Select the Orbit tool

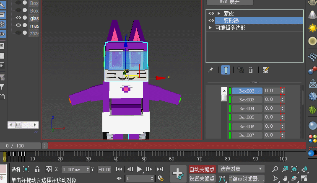click(294, 178)
